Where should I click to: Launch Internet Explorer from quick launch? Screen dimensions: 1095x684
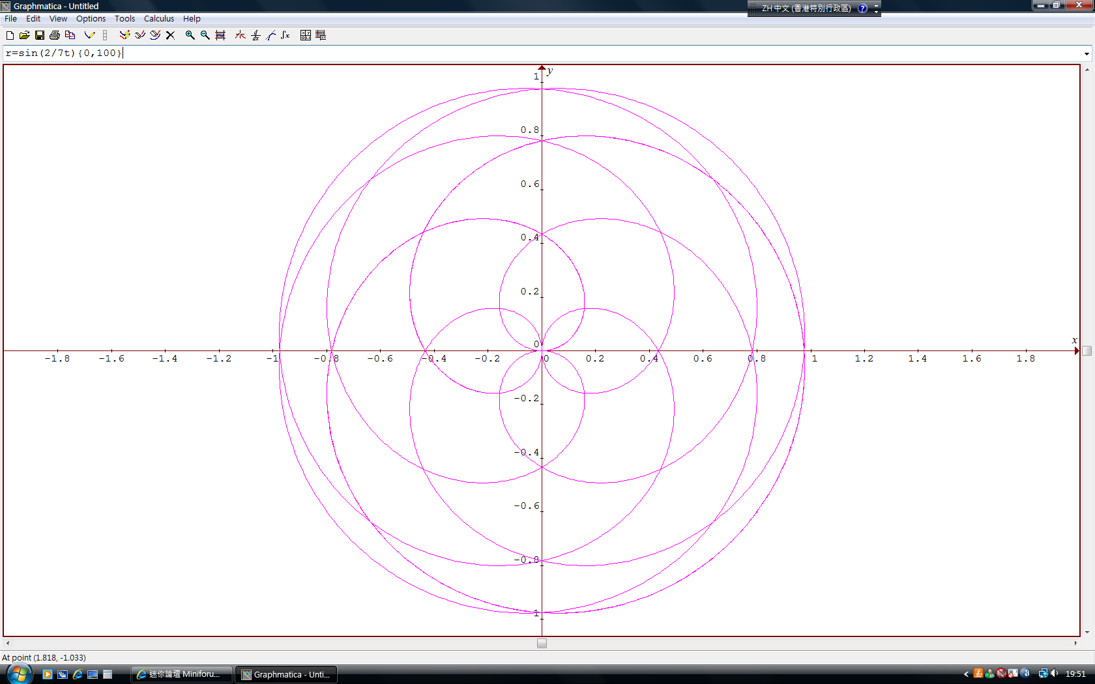pyautogui.click(x=77, y=674)
